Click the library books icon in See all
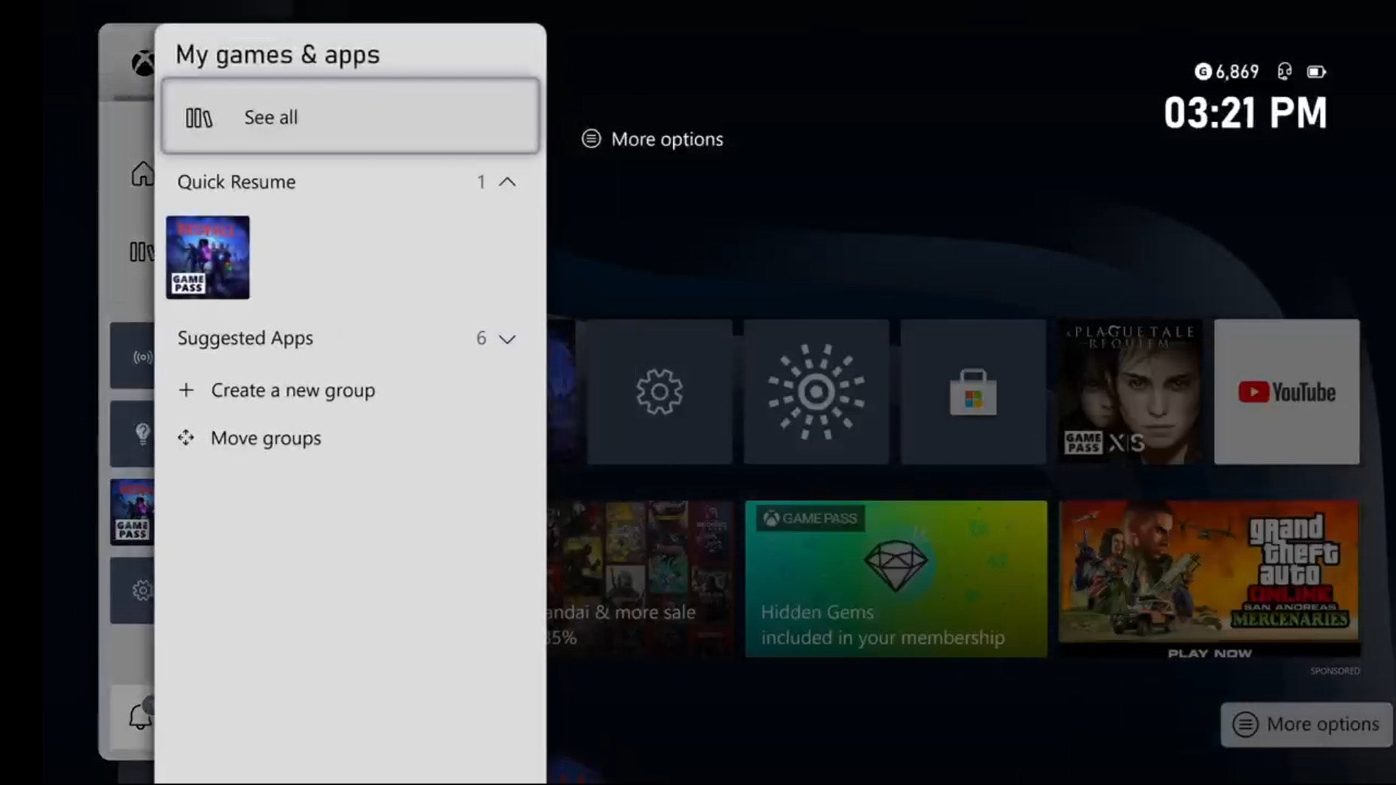 point(199,118)
